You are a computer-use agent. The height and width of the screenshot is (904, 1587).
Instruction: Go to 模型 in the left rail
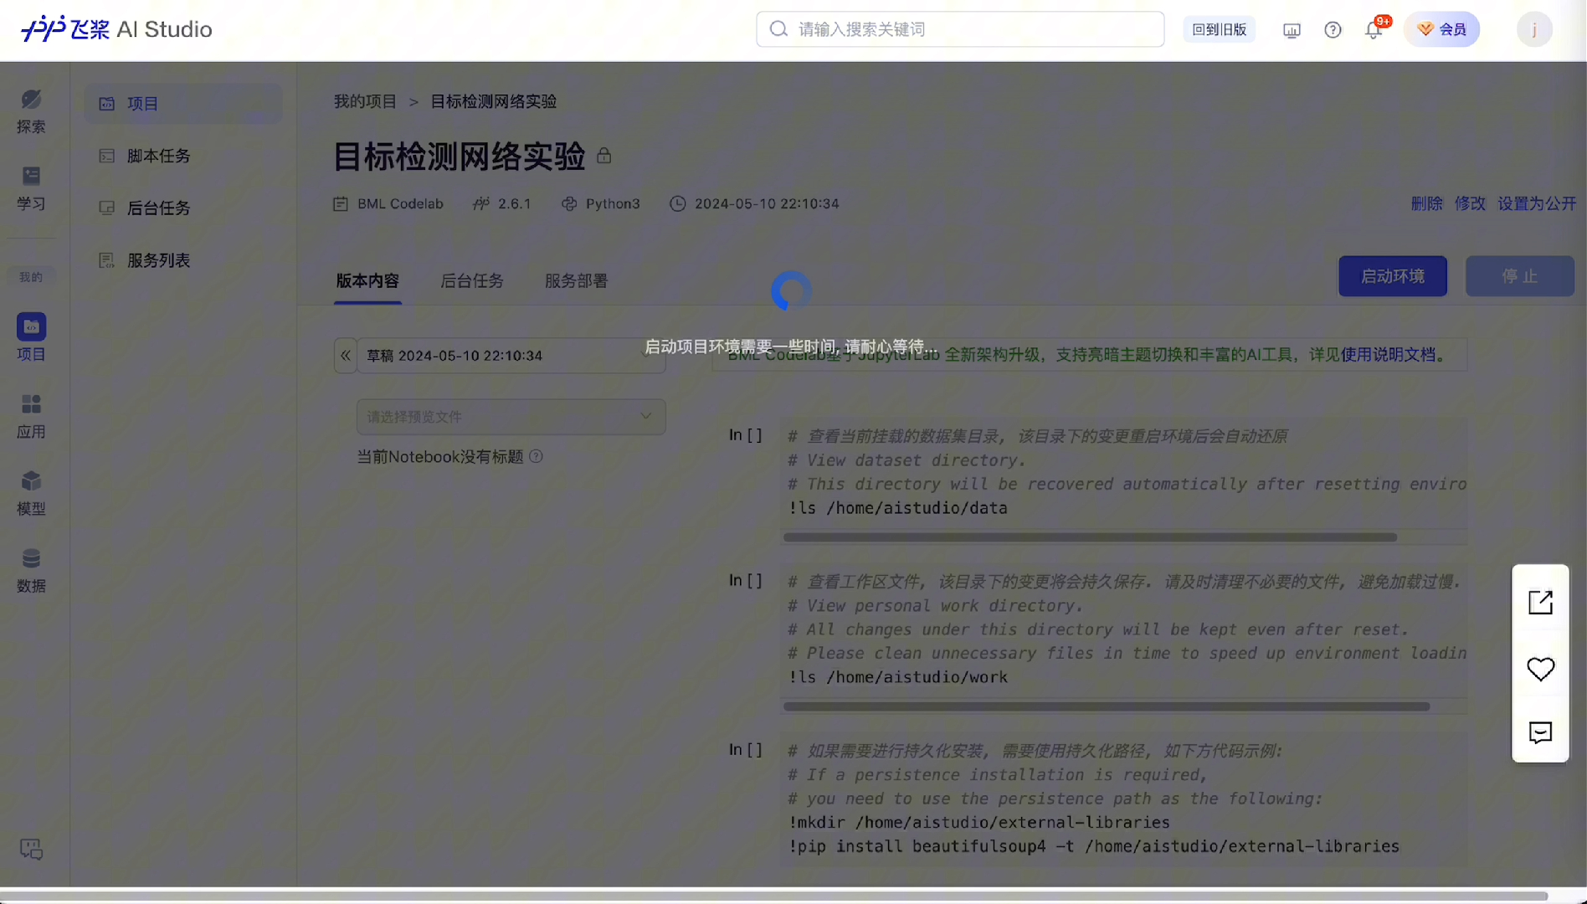tap(31, 493)
